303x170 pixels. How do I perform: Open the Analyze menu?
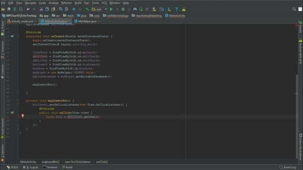53,3
